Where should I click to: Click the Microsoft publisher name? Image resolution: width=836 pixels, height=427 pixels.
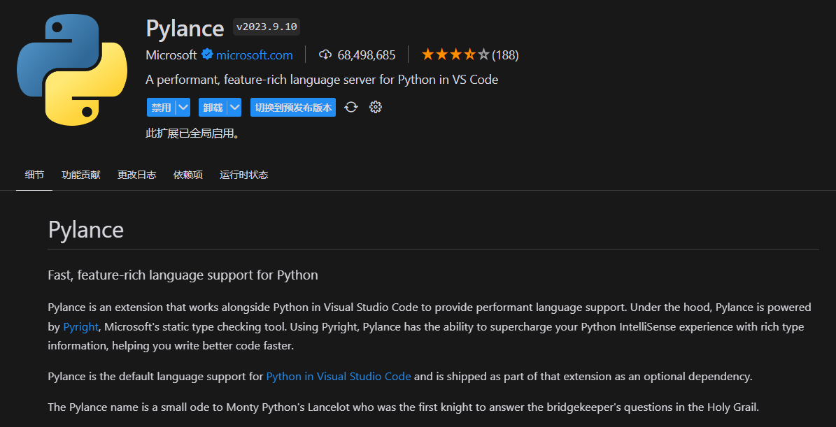pos(171,55)
